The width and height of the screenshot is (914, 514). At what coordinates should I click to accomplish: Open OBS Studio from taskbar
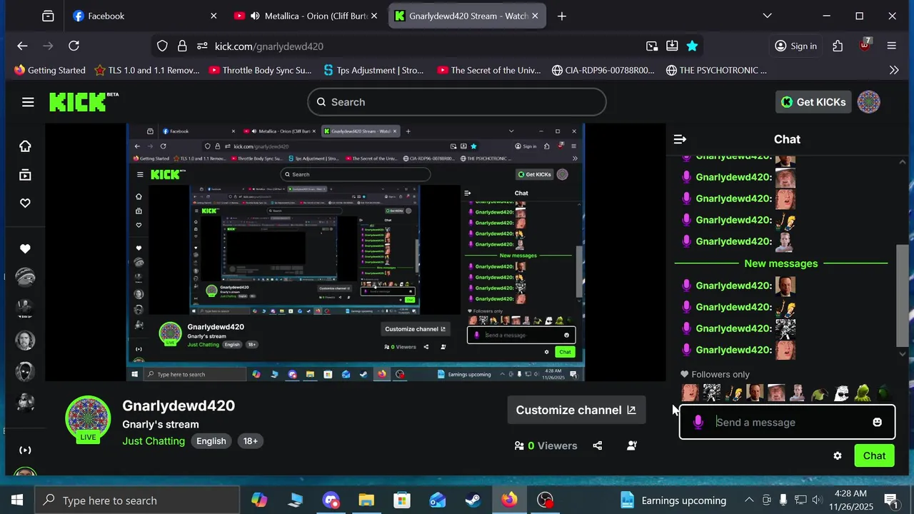[x=545, y=500]
